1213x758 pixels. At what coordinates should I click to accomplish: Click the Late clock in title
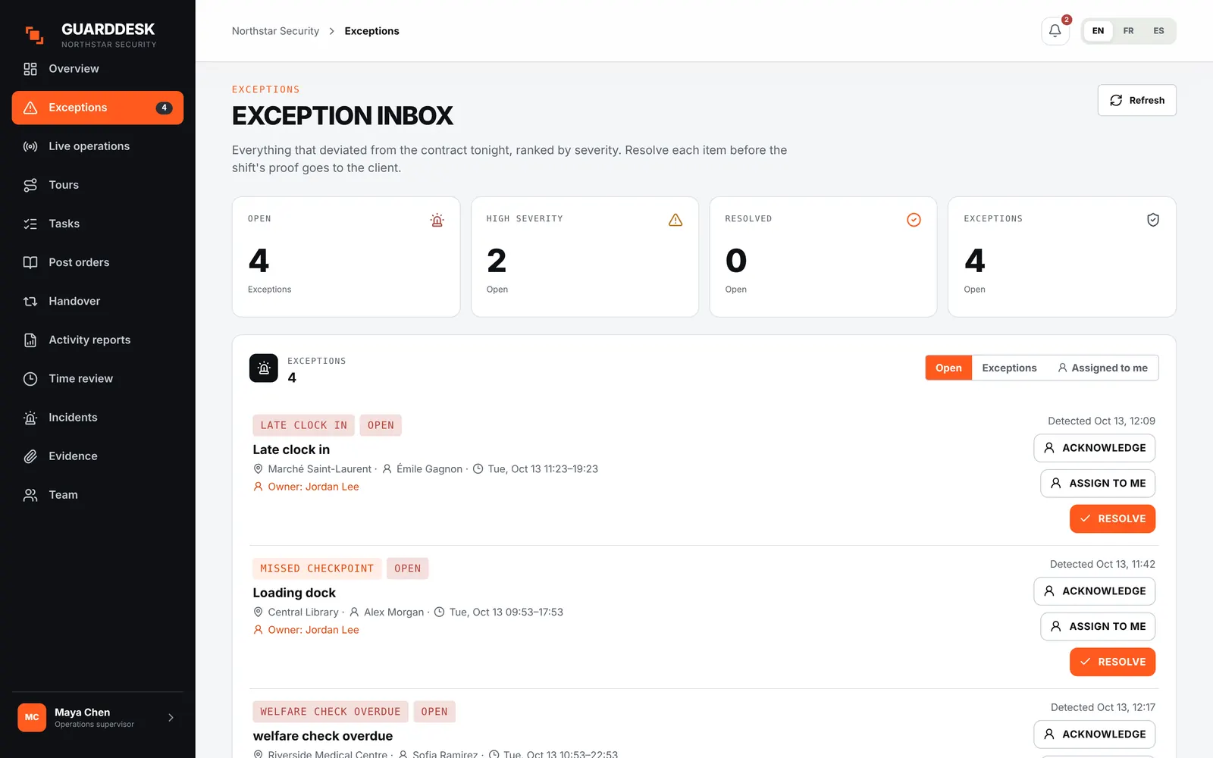pyautogui.click(x=291, y=449)
